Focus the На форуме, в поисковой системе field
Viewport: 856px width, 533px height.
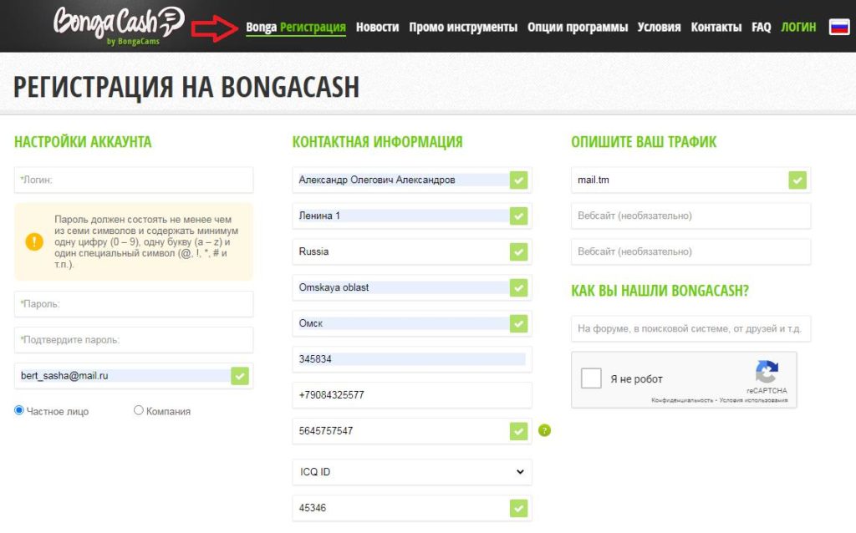click(691, 329)
